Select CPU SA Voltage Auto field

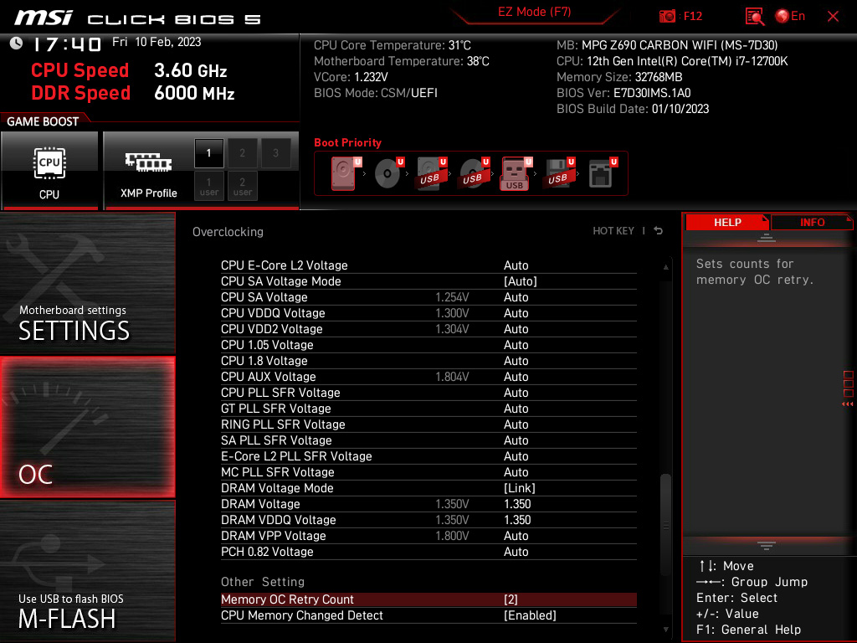[516, 297]
